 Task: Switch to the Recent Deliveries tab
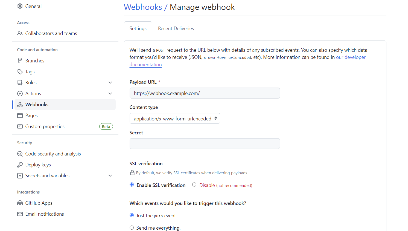coord(176,28)
